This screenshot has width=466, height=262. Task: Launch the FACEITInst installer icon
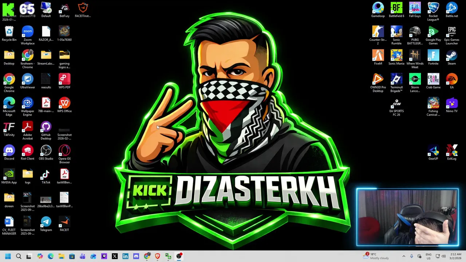click(x=83, y=10)
